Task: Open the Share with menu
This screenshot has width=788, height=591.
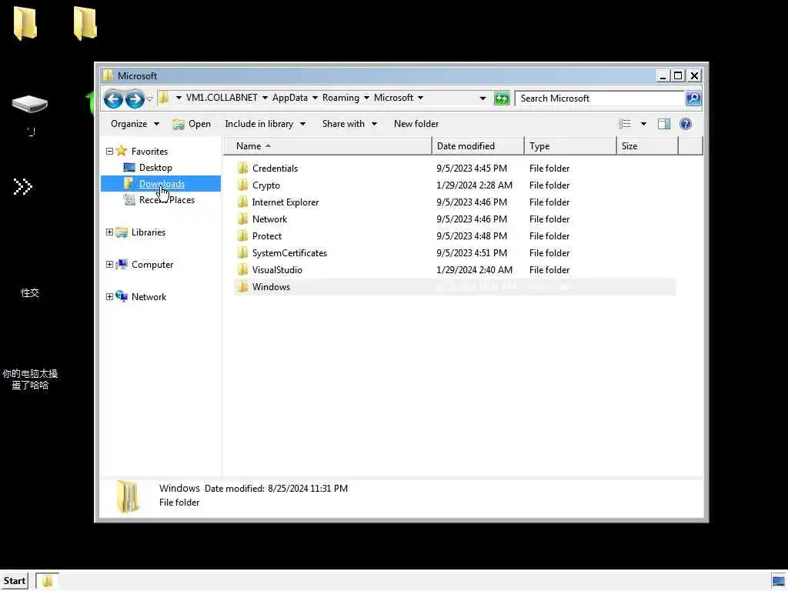Action: [349, 124]
